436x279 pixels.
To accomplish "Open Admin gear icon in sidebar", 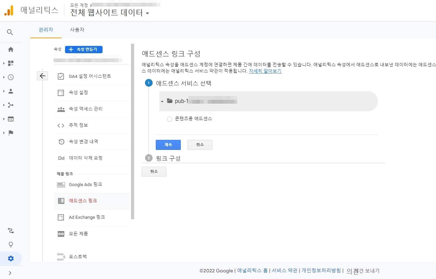I will 11,258.
